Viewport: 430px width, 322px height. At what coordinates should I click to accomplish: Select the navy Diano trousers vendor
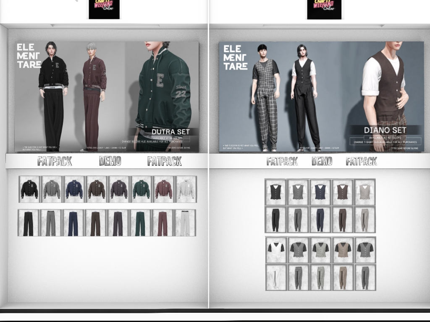coord(320,220)
